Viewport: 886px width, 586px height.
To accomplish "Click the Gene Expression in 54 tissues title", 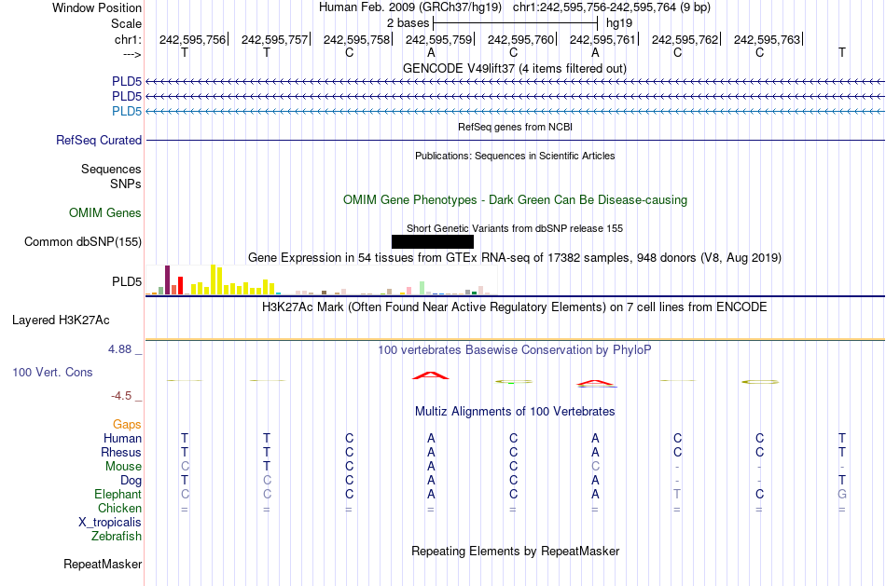I will point(515,257).
